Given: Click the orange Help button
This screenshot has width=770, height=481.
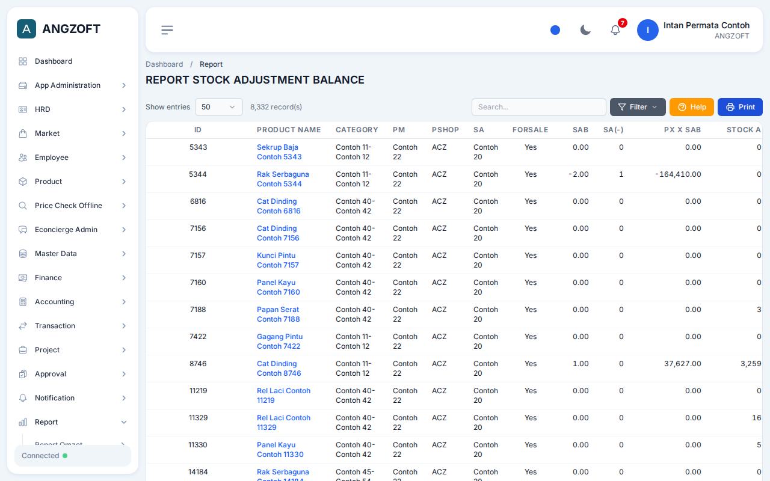Looking at the screenshot, I should coord(692,107).
